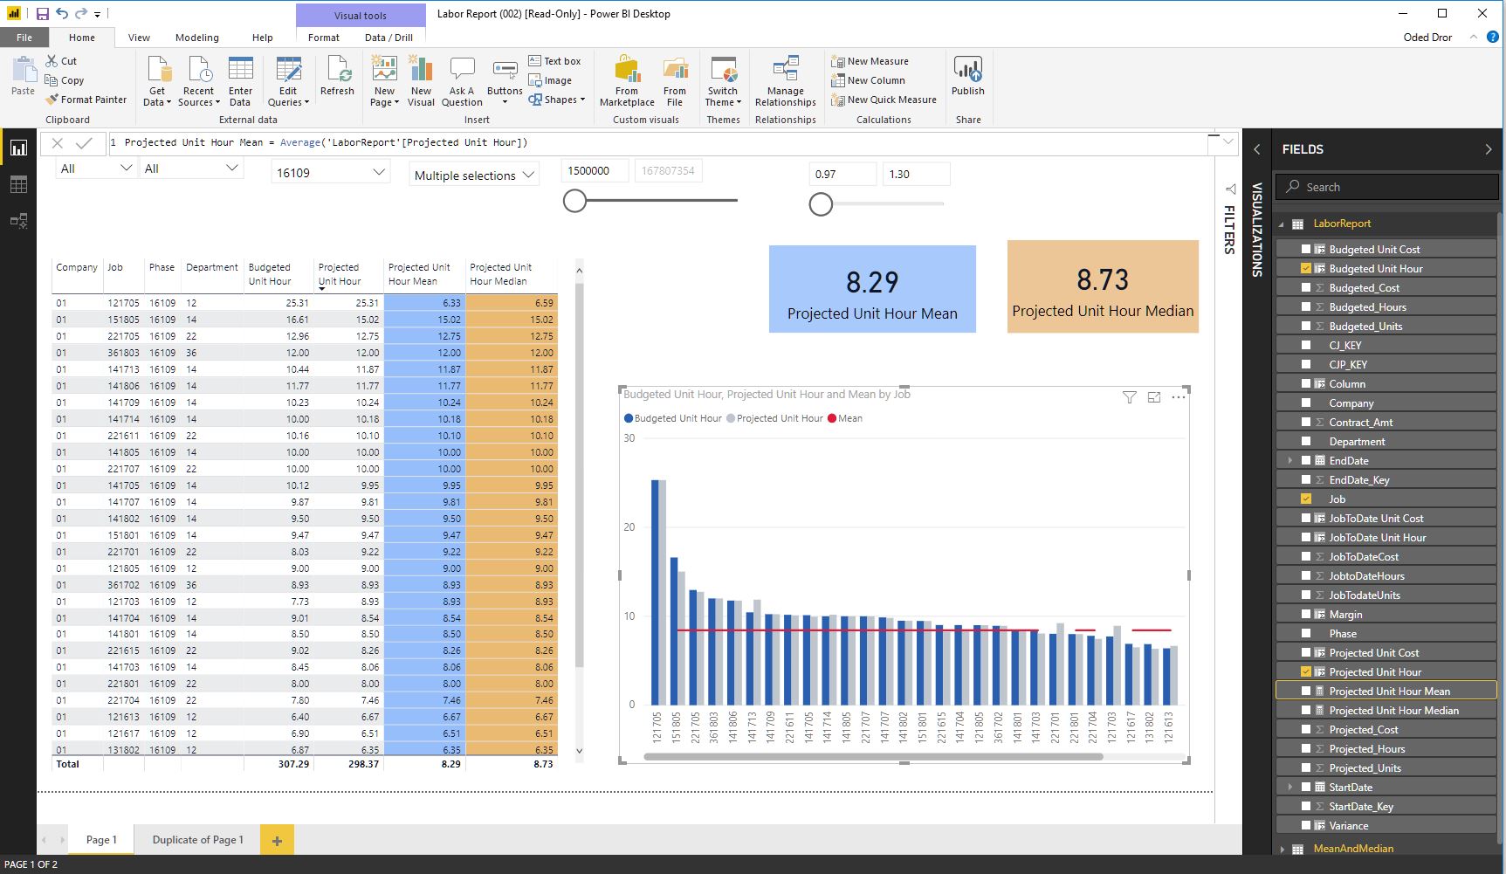Uncheck the Budgeted Unit Hour field

[1306, 269]
